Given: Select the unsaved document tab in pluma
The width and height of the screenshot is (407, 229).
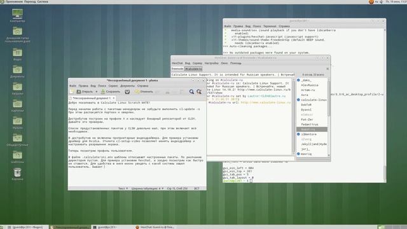Looking at the screenshot, I should click(92, 98).
